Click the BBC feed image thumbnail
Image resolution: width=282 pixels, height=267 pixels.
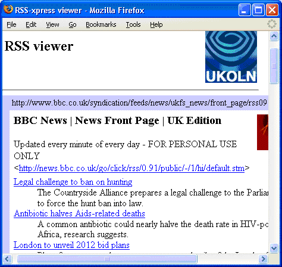262,132
